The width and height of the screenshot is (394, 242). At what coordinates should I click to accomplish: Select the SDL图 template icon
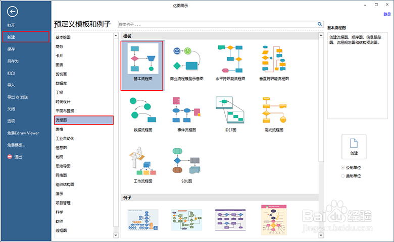186,161
